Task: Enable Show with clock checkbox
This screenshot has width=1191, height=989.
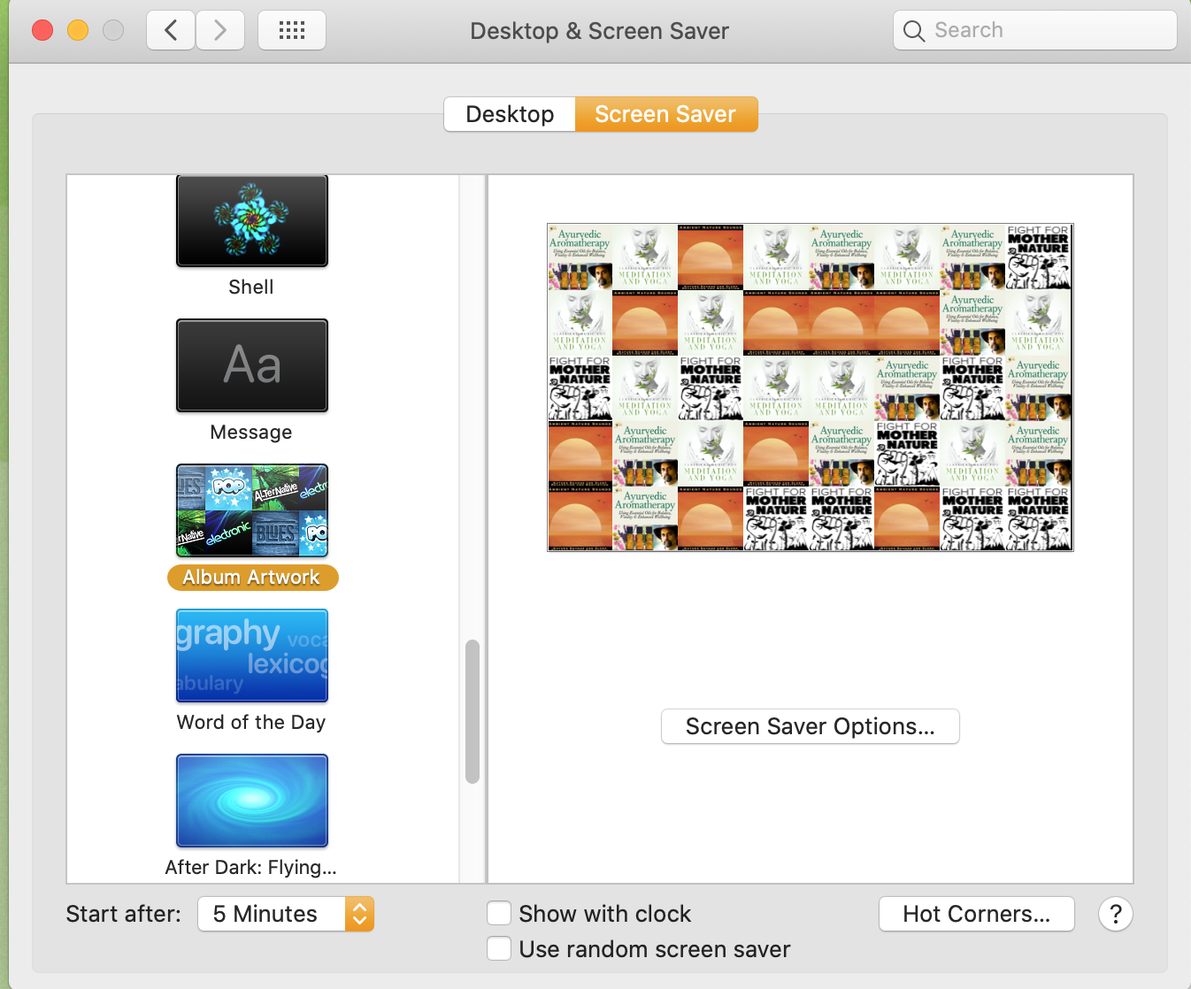Action: [499, 913]
